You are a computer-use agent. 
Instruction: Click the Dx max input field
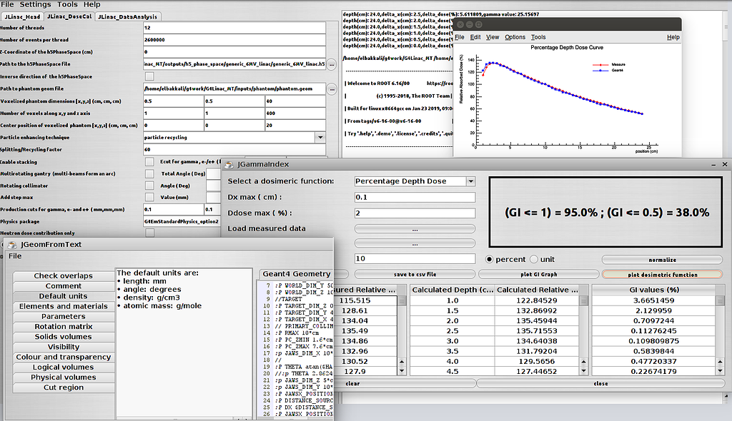click(x=415, y=198)
